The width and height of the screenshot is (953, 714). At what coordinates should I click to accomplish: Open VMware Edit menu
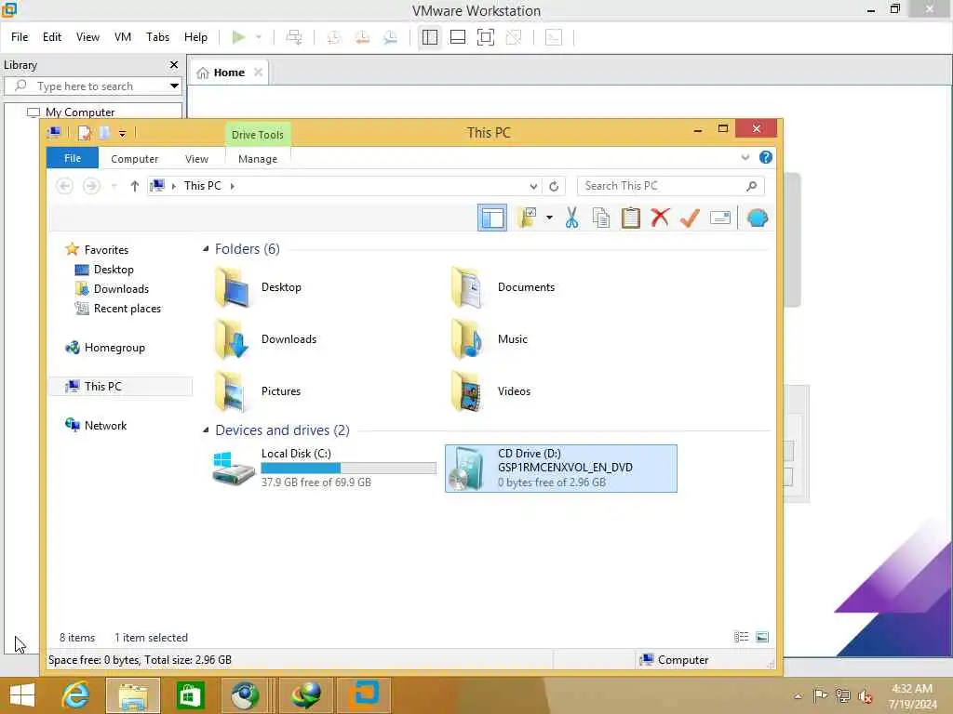52,37
